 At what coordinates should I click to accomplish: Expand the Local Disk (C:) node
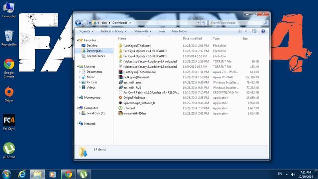pos(80,113)
